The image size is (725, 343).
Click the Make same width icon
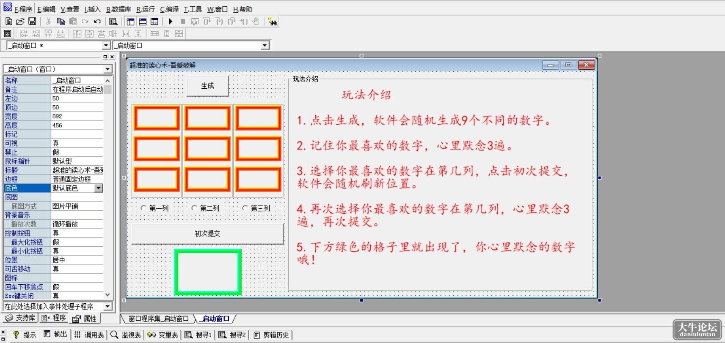pos(154,33)
